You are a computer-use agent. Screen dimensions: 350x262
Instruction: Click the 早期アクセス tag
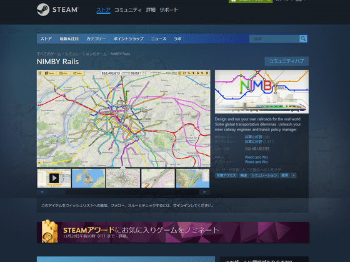point(226,175)
